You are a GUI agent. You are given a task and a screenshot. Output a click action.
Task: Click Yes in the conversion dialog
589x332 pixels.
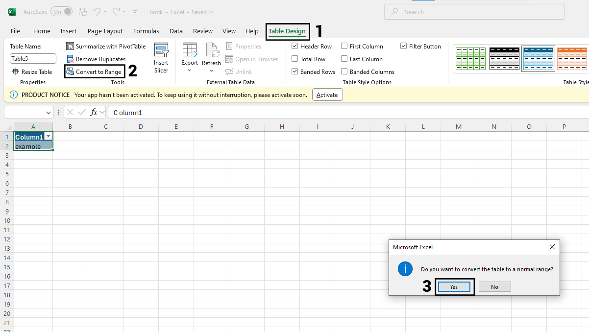click(454, 287)
